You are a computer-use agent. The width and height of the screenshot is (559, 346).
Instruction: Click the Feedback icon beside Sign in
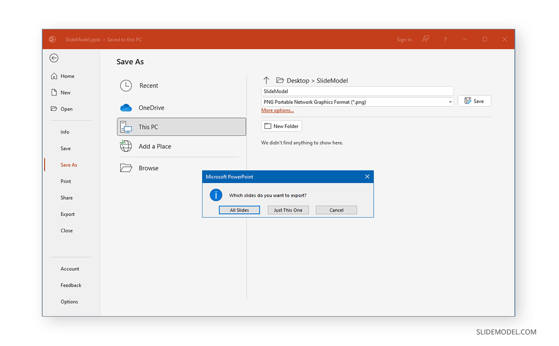pos(425,40)
